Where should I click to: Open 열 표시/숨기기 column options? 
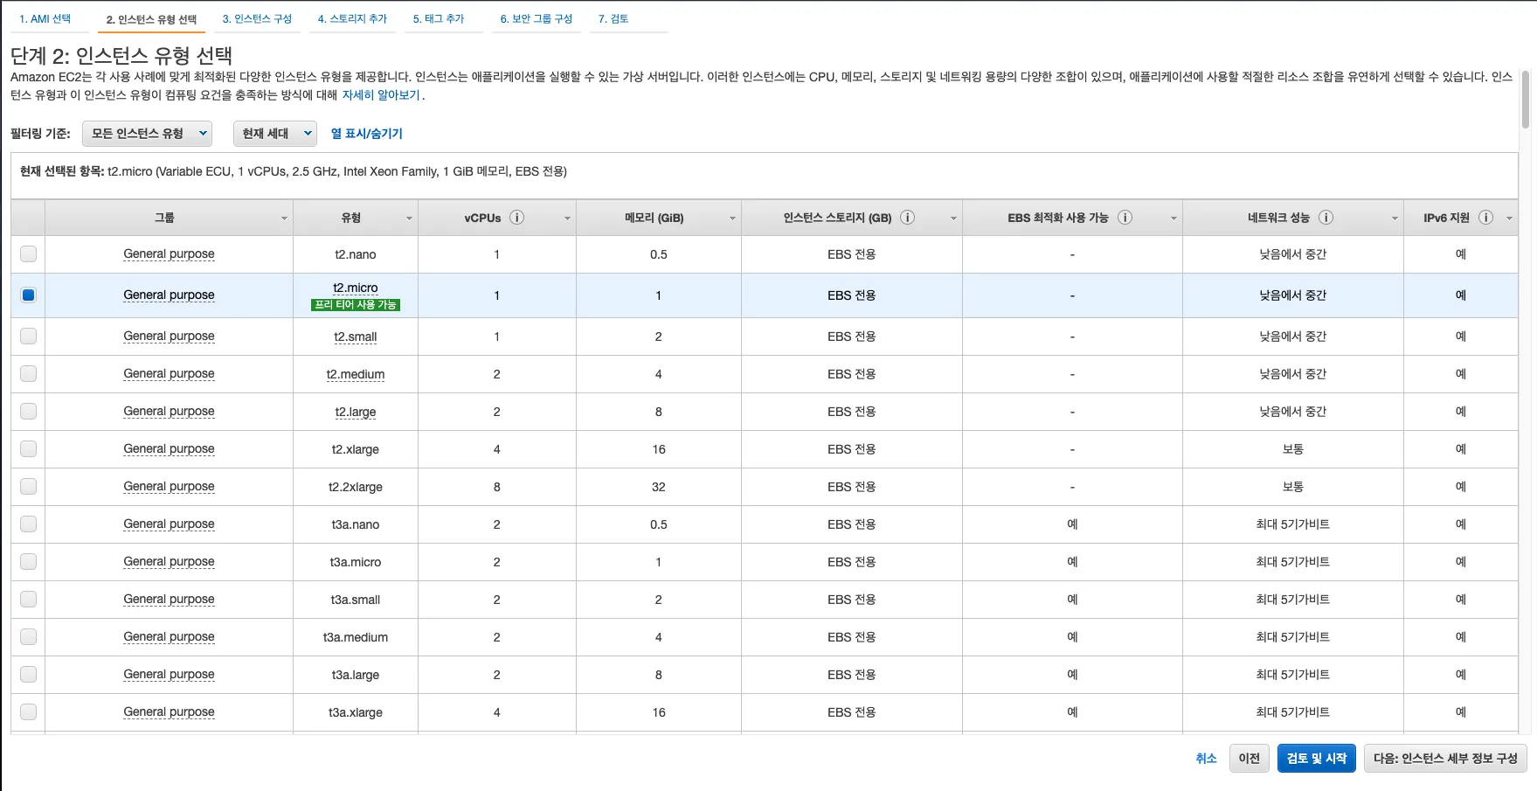coord(366,134)
